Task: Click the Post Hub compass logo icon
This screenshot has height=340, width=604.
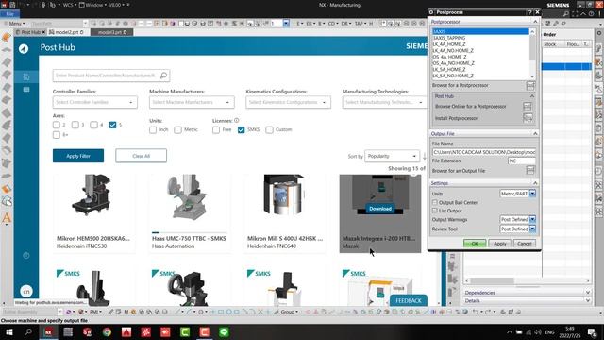Action: (24, 48)
